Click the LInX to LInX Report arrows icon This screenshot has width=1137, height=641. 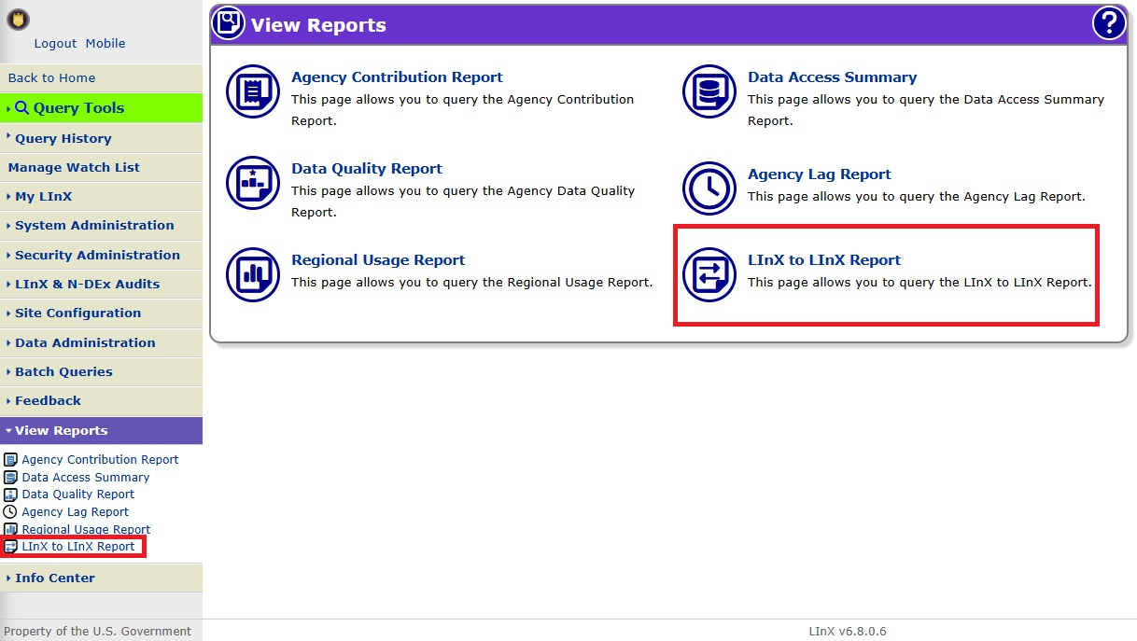tap(709, 274)
